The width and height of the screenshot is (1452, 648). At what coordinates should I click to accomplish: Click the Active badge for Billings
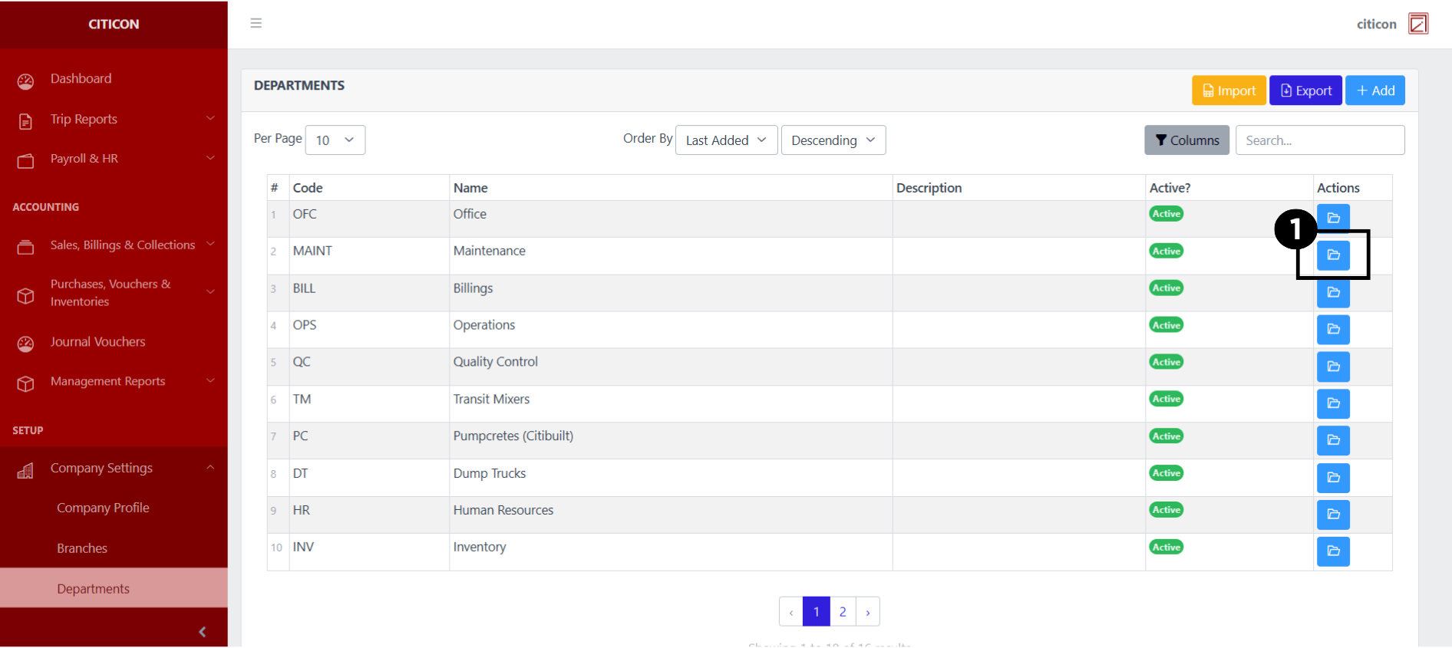[x=1166, y=288]
